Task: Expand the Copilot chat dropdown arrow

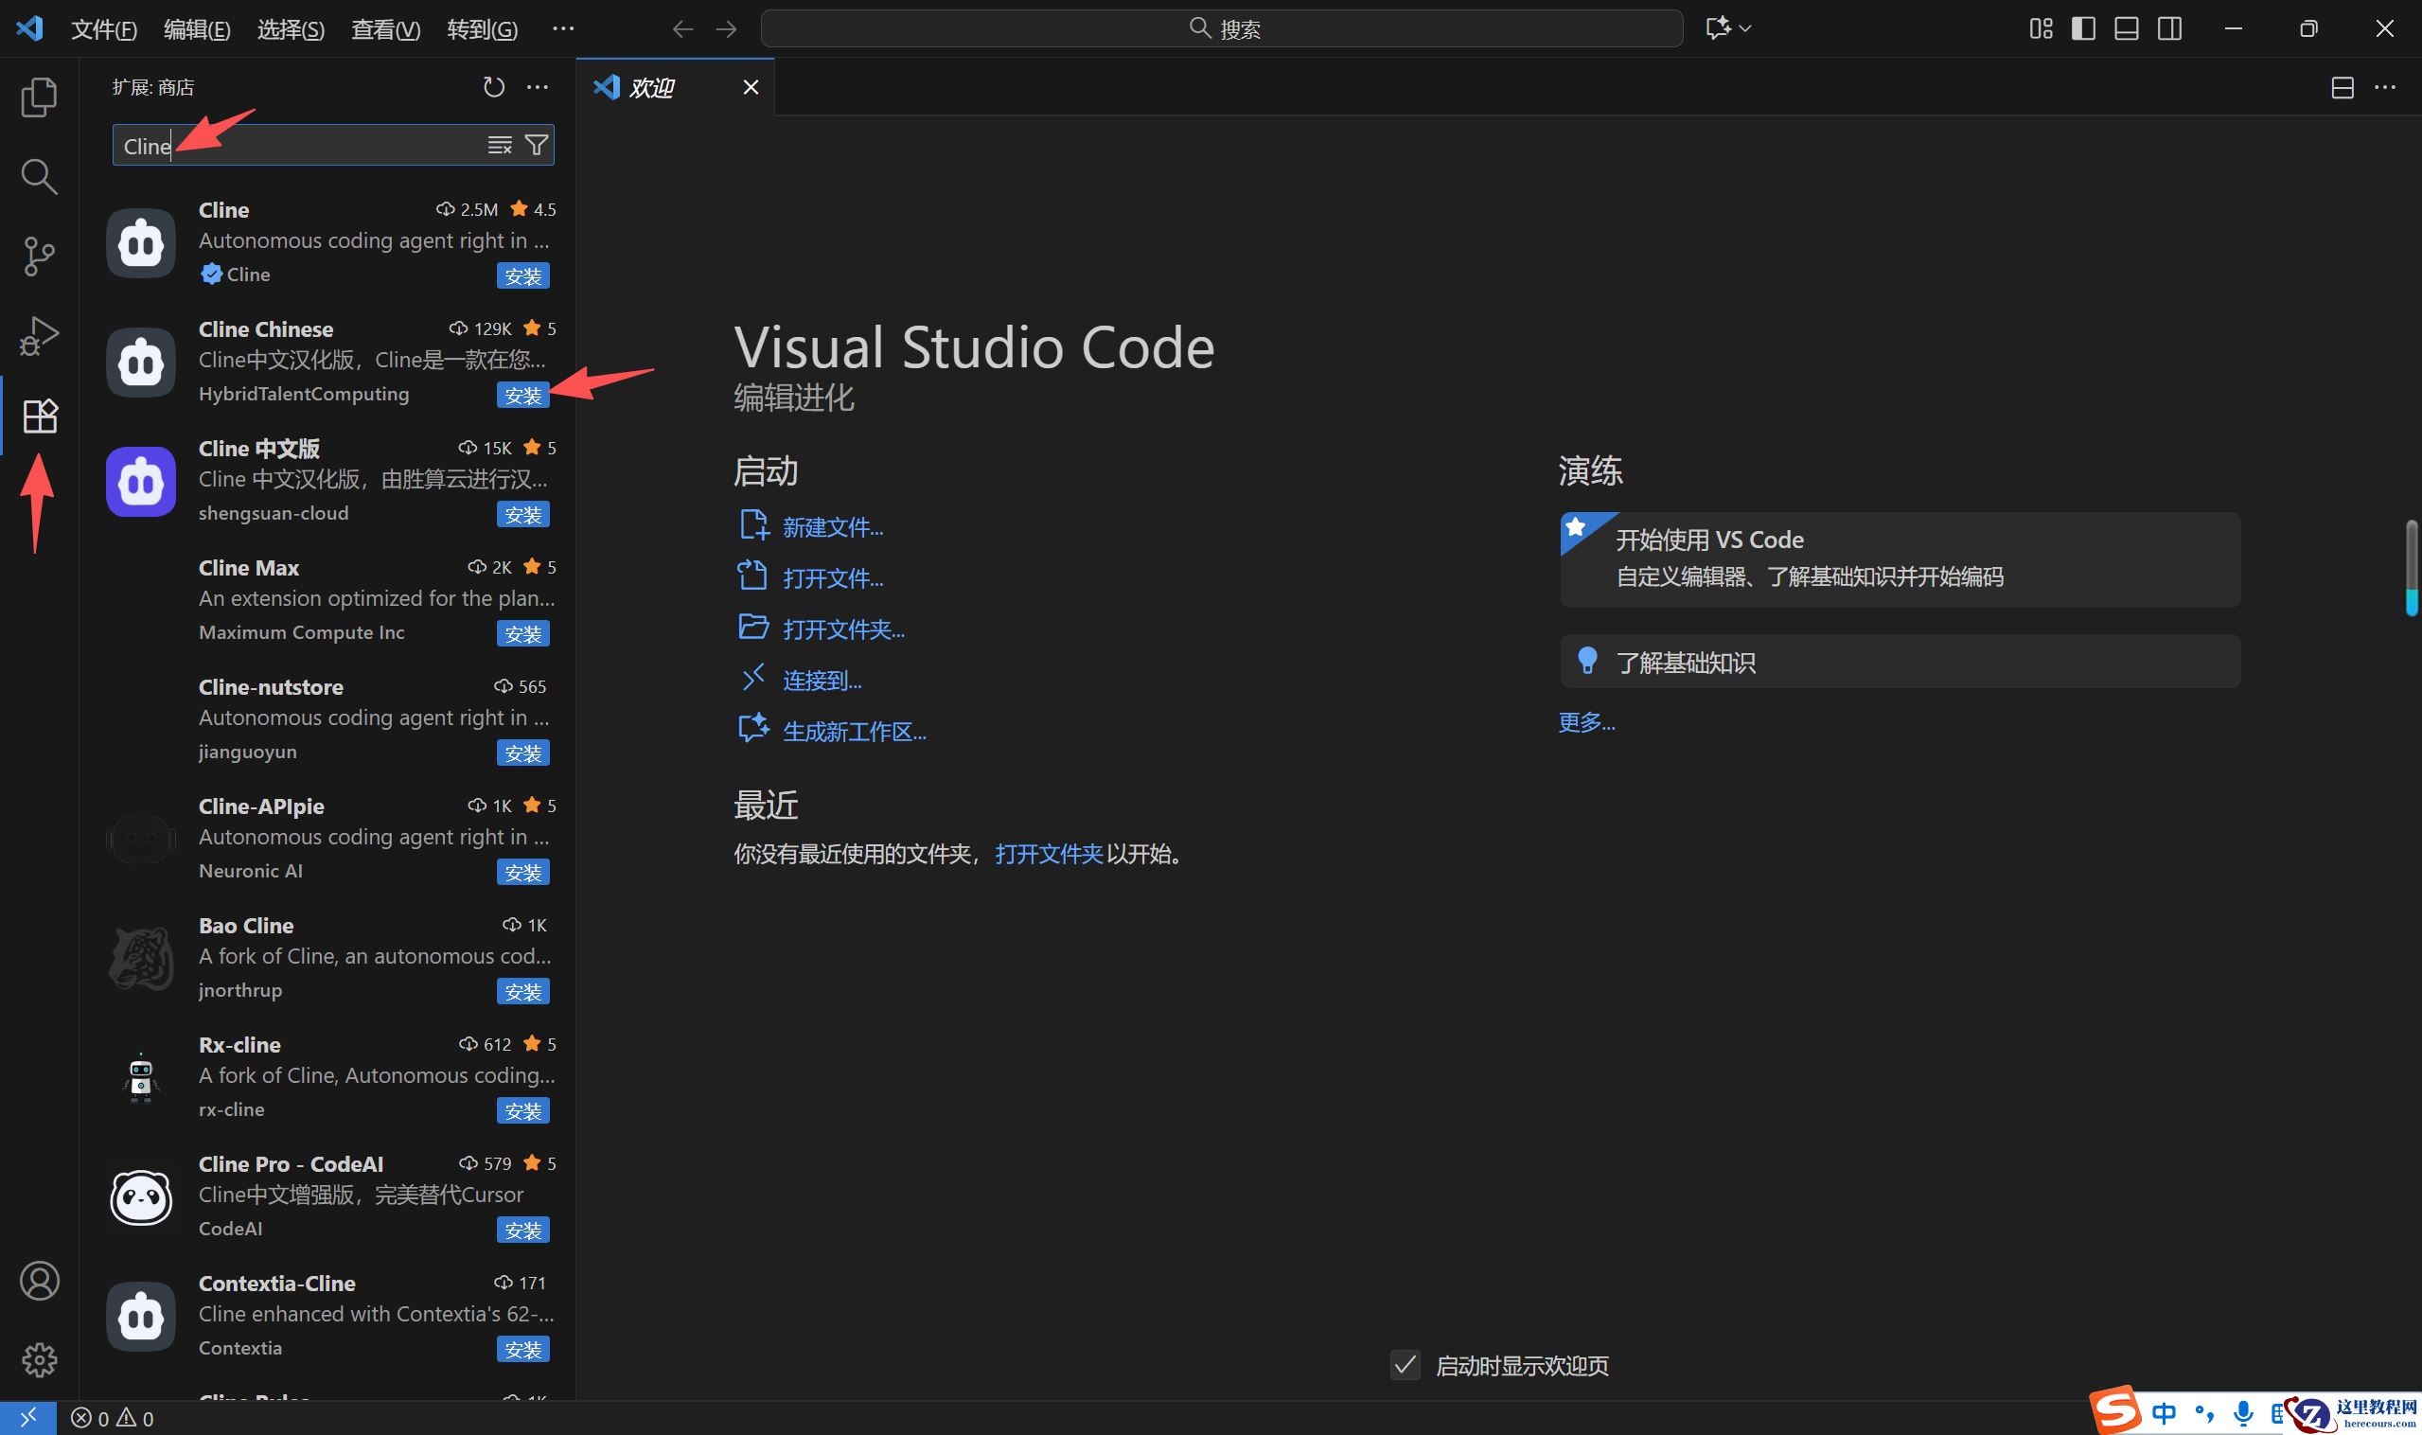Action: (x=1745, y=28)
